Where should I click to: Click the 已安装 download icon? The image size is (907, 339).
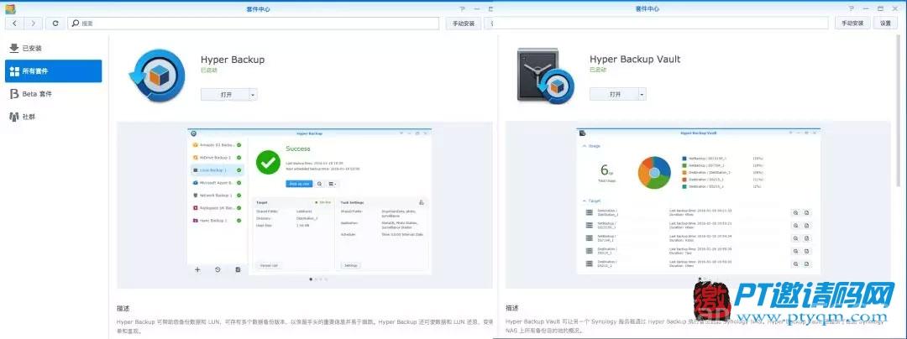click(x=14, y=49)
